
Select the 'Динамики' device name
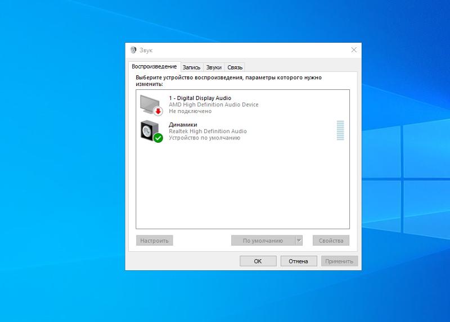pos(183,125)
